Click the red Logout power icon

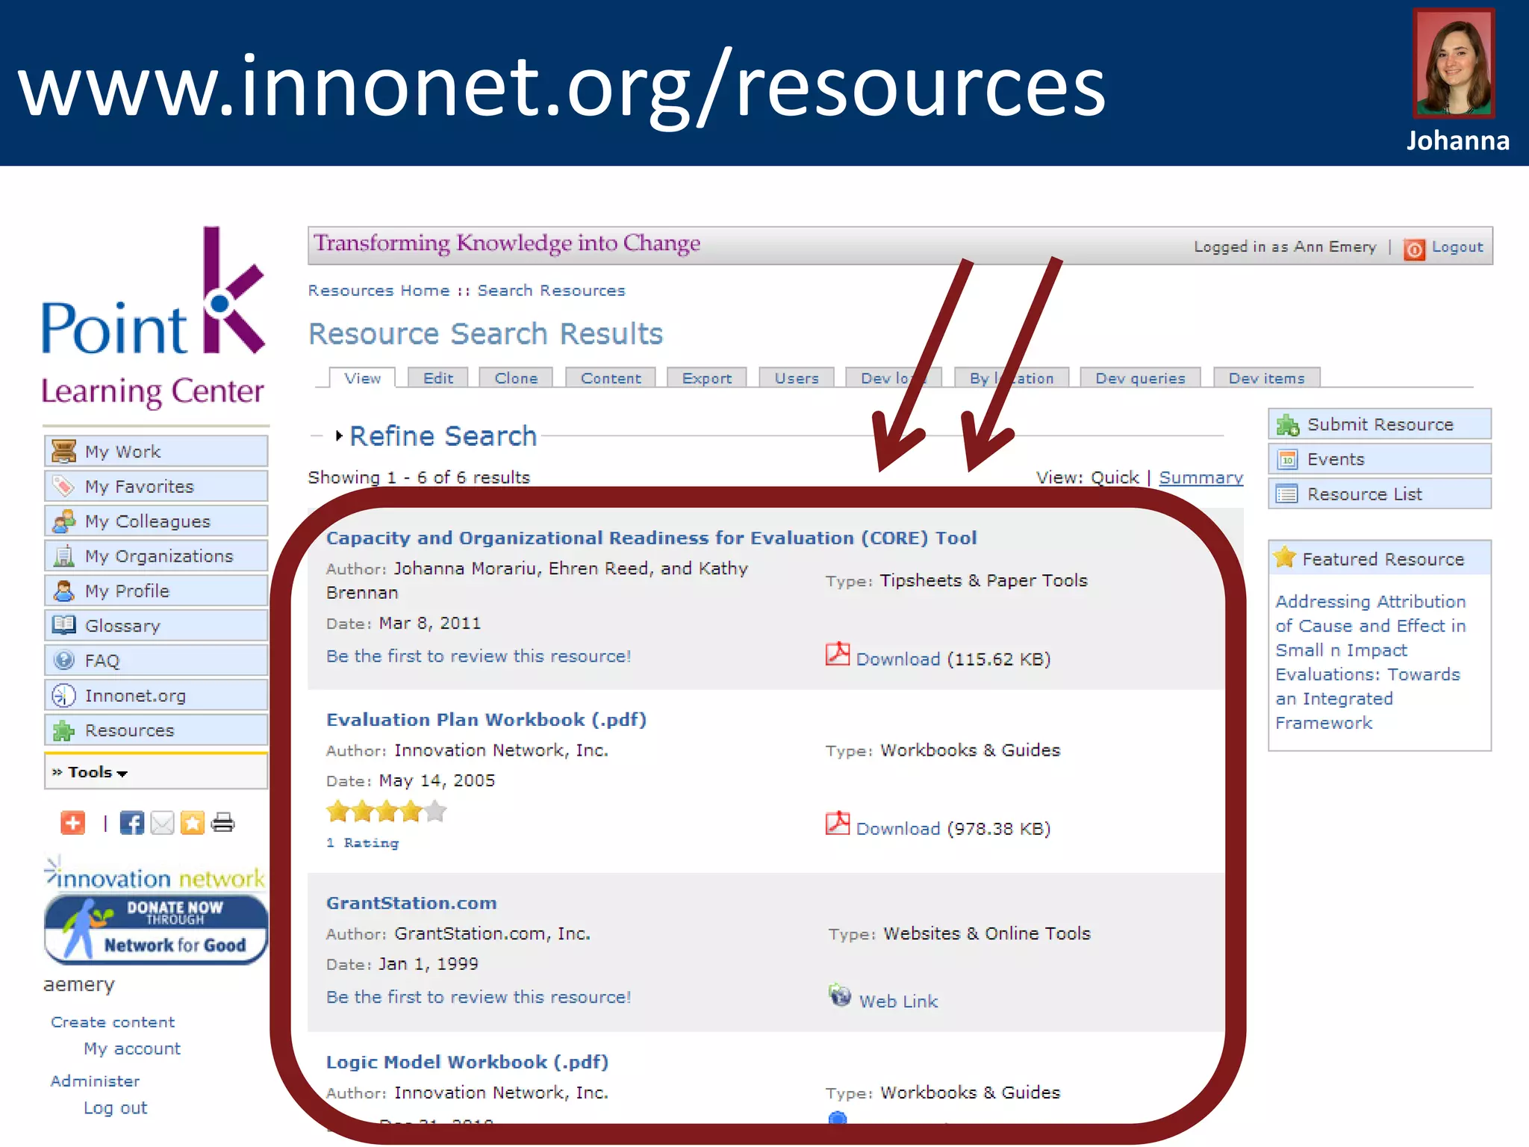pyautogui.click(x=1414, y=249)
